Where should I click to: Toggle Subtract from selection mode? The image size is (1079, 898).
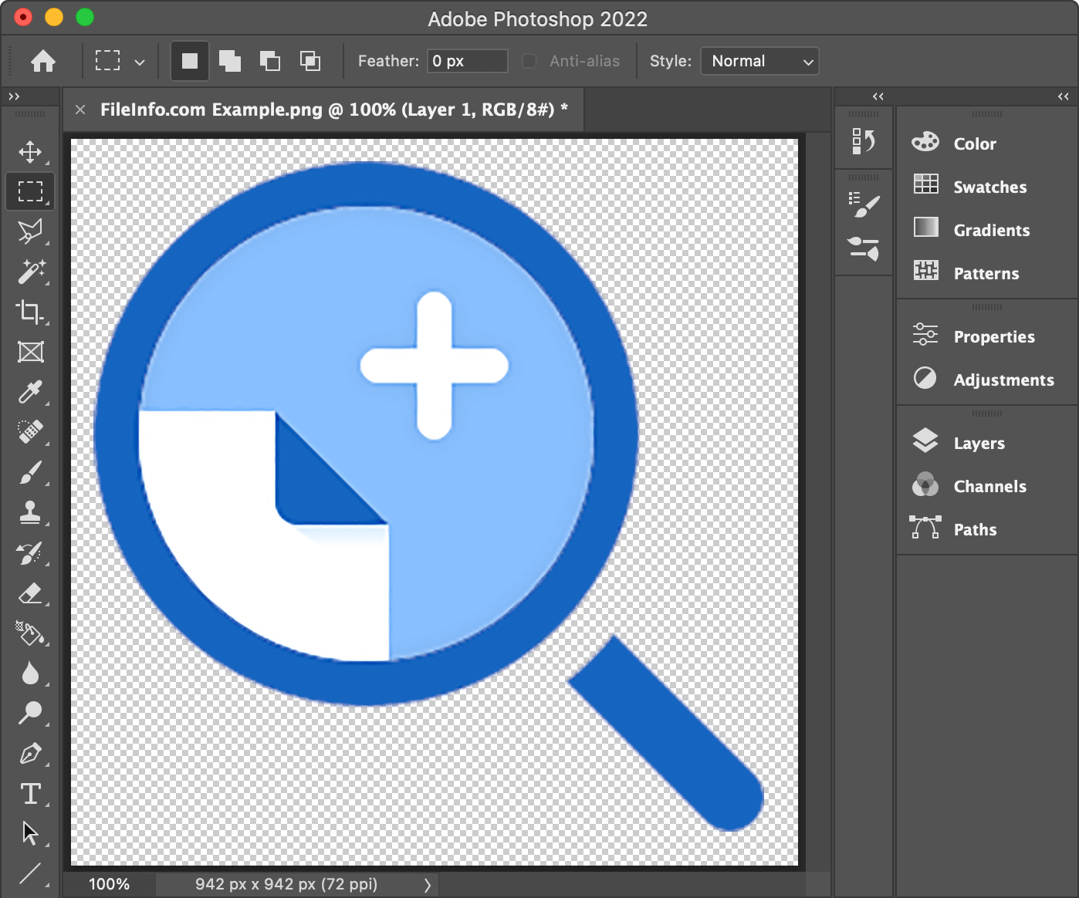[270, 61]
